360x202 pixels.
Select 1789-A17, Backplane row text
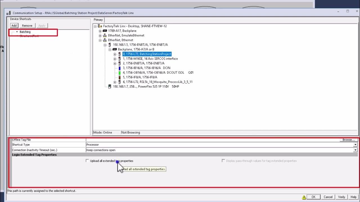pos(122,31)
